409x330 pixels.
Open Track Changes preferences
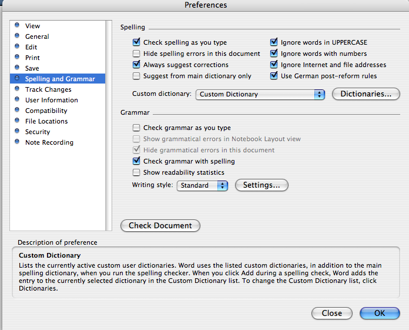[58, 89]
